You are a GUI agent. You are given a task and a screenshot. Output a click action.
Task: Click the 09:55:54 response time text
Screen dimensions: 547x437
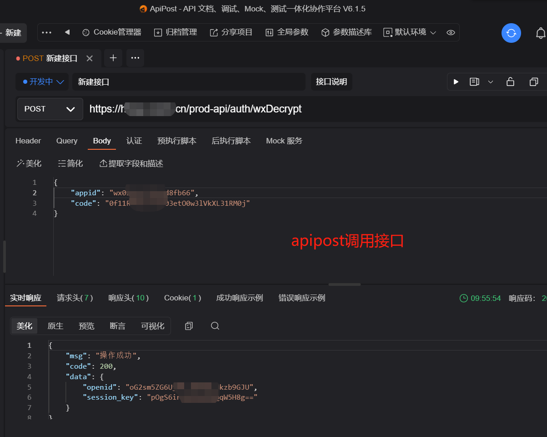486,298
